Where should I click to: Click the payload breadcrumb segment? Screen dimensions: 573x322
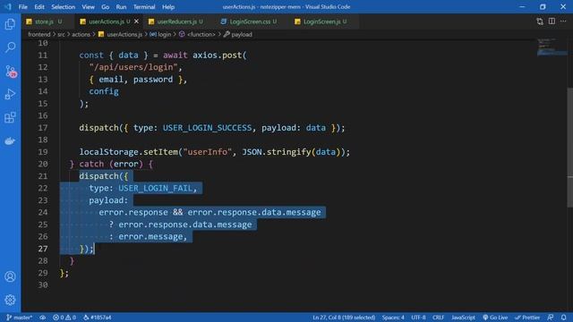(238, 34)
